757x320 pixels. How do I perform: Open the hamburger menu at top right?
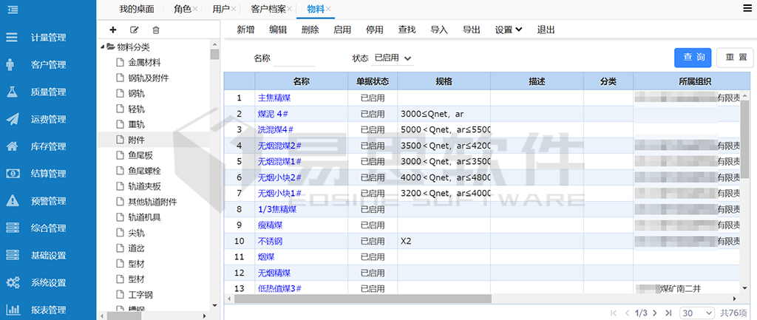tap(747, 8)
